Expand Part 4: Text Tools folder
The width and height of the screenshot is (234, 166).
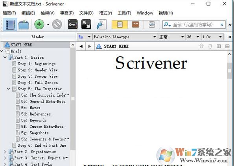tap(5, 164)
